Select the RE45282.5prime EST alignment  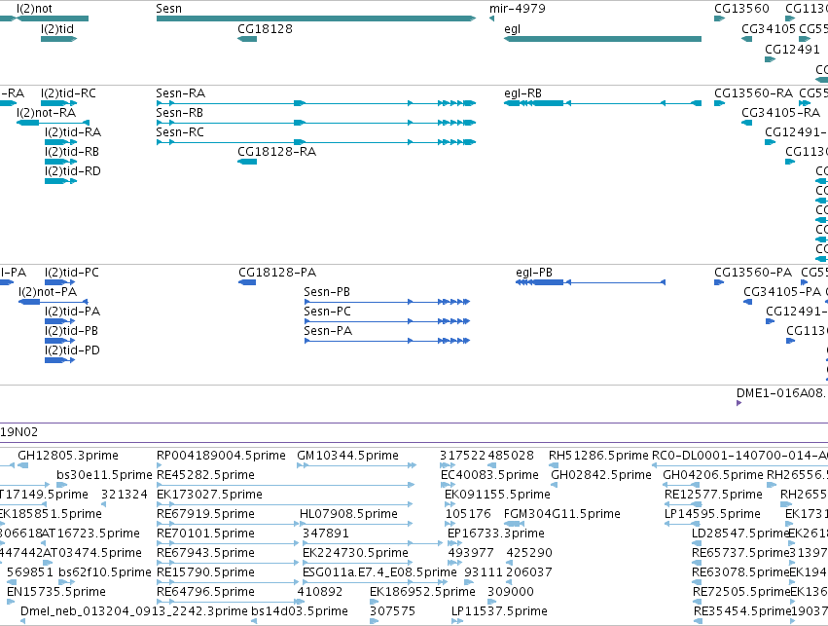click(286, 485)
